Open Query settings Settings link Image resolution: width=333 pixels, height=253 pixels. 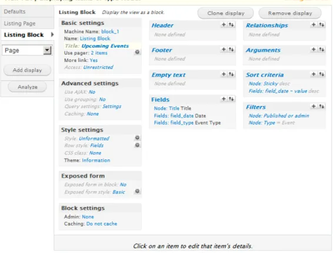112,106
